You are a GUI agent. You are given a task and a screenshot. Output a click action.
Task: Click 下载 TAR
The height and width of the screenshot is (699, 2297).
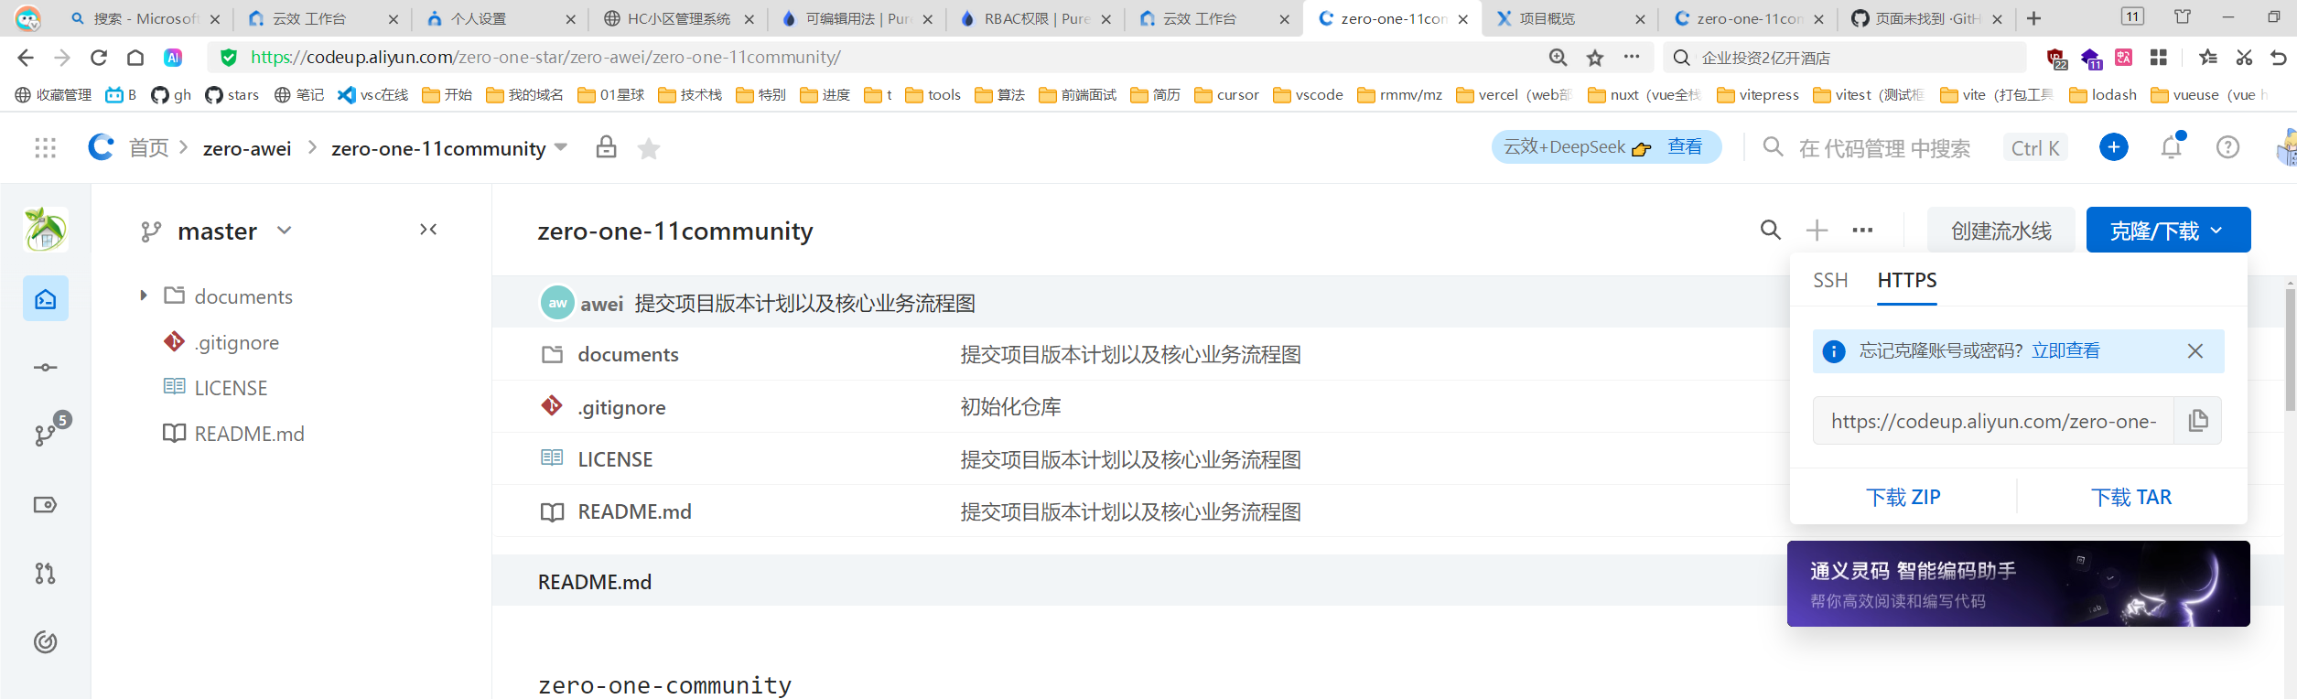tap(2131, 497)
